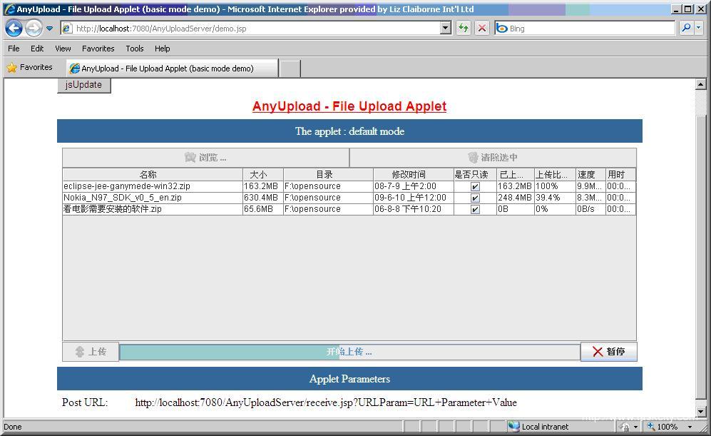711x436 pixels.
Task: Open the View menu
Action: (63, 49)
